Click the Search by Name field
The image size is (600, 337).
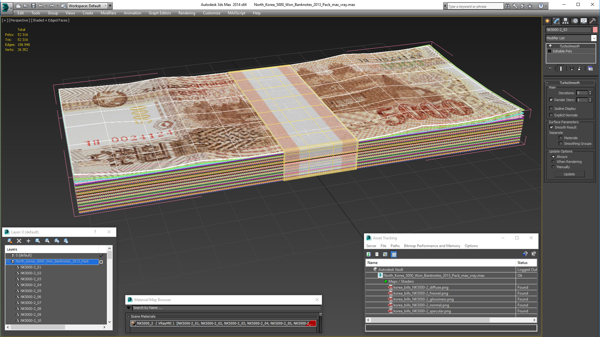pos(226,308)
